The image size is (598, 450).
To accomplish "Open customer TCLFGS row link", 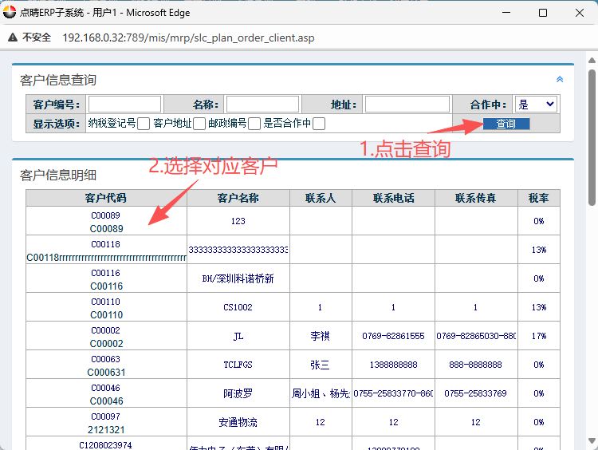I will pyautogui.click(x=238, y=365).
